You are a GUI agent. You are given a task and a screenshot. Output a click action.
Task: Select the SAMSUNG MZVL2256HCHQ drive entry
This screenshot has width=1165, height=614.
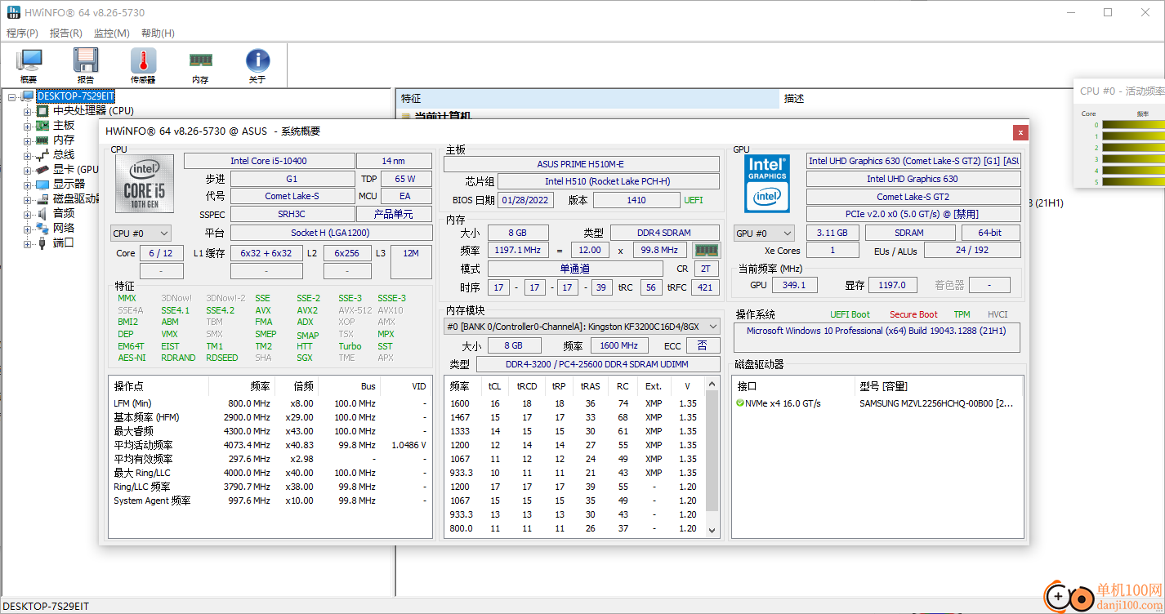[936, 403]
